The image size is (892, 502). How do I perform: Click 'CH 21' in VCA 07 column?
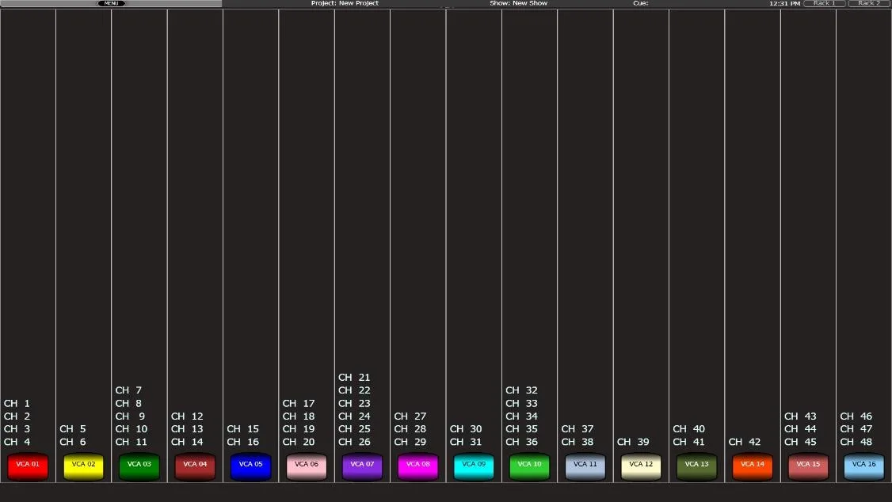click(354, 378)
